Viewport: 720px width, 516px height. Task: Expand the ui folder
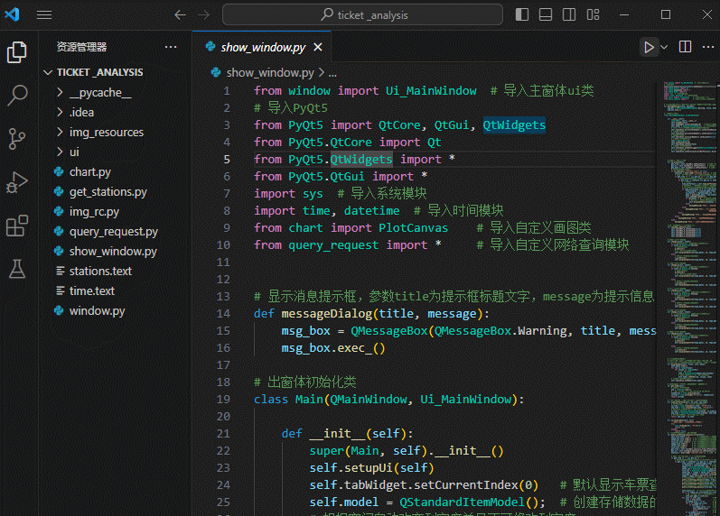(x=74, y=152)
